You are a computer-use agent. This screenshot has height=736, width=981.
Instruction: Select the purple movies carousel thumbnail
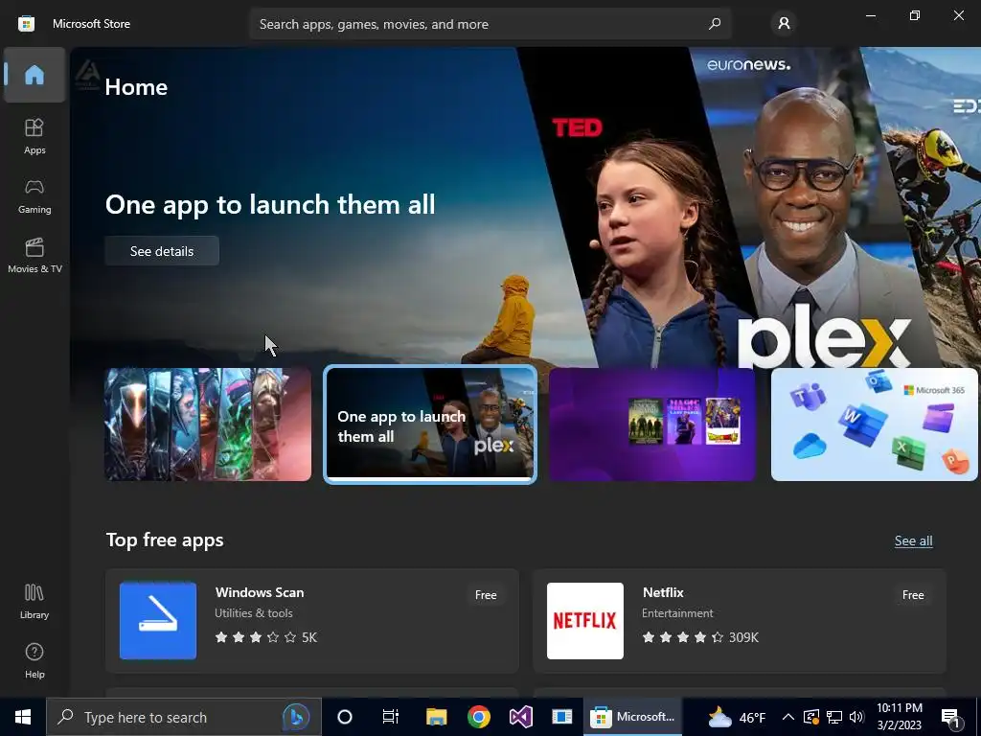point(651,425)
